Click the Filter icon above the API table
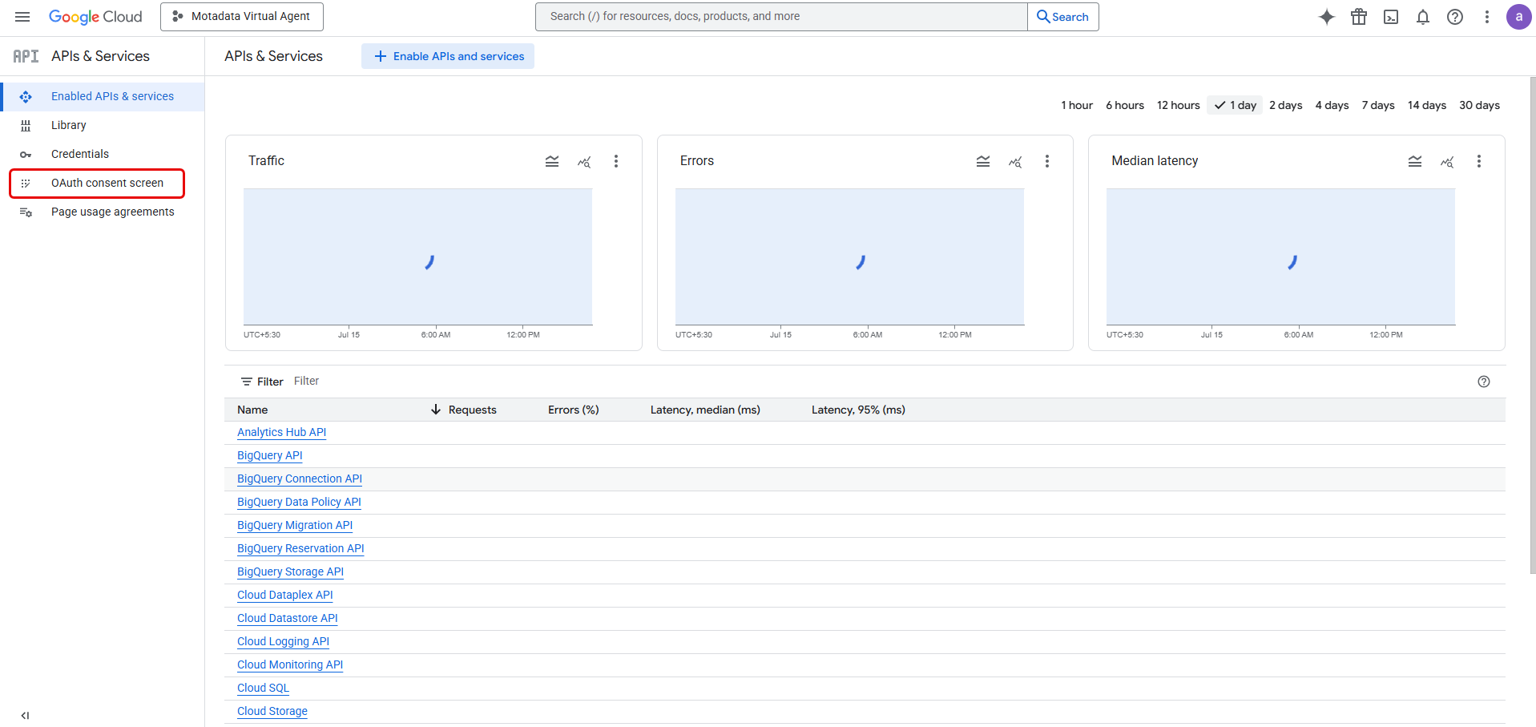This screenshot has height=727, width=1536. (246, 381)
